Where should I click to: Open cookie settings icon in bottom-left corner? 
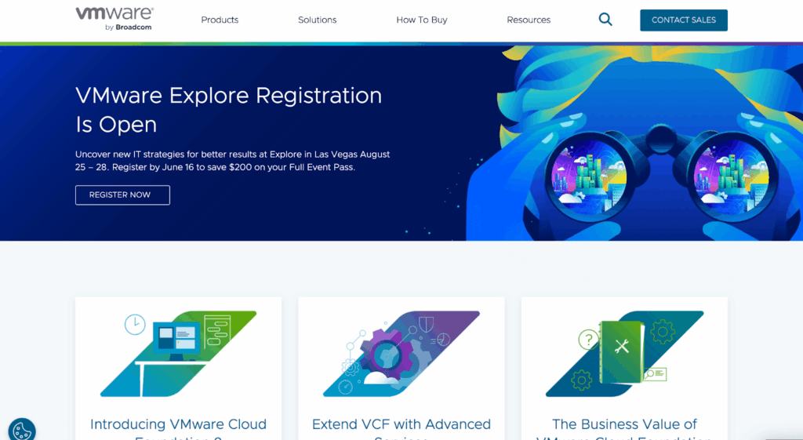tap(21, 430)
